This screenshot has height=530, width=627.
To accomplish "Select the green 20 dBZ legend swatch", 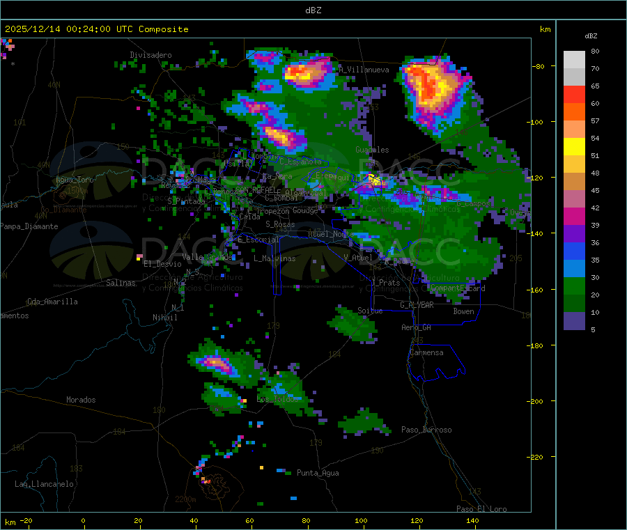I will [574, 286].
